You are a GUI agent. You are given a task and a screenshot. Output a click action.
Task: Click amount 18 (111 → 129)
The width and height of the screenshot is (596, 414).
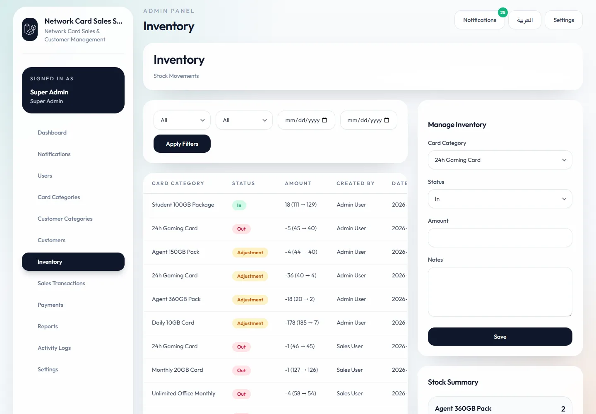tap(301, 205)
